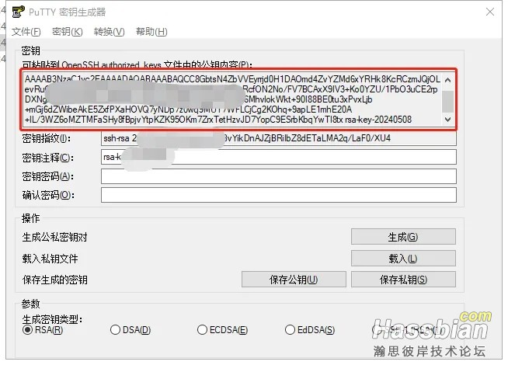The image size is (508, 365).
Task: Select the ECDSA(E) key type
Action: click(223, 330)
